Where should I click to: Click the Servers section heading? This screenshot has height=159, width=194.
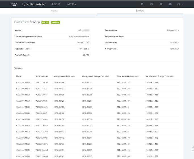pyautogui.click(x=18, y=68)
